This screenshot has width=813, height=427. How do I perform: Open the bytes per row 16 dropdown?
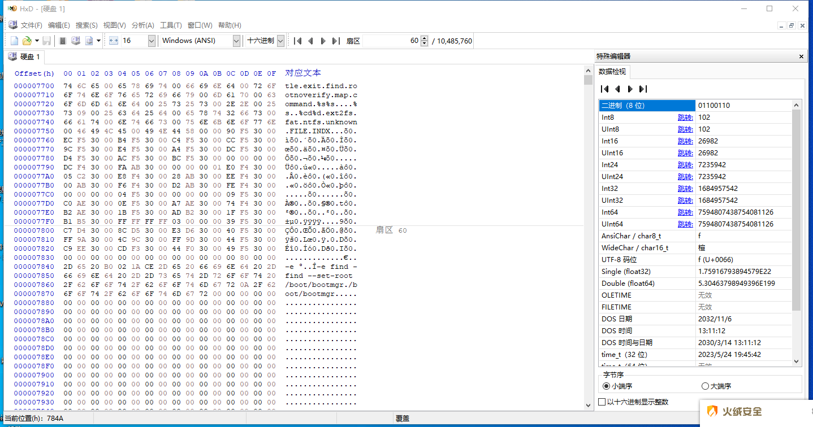[152, 41]
